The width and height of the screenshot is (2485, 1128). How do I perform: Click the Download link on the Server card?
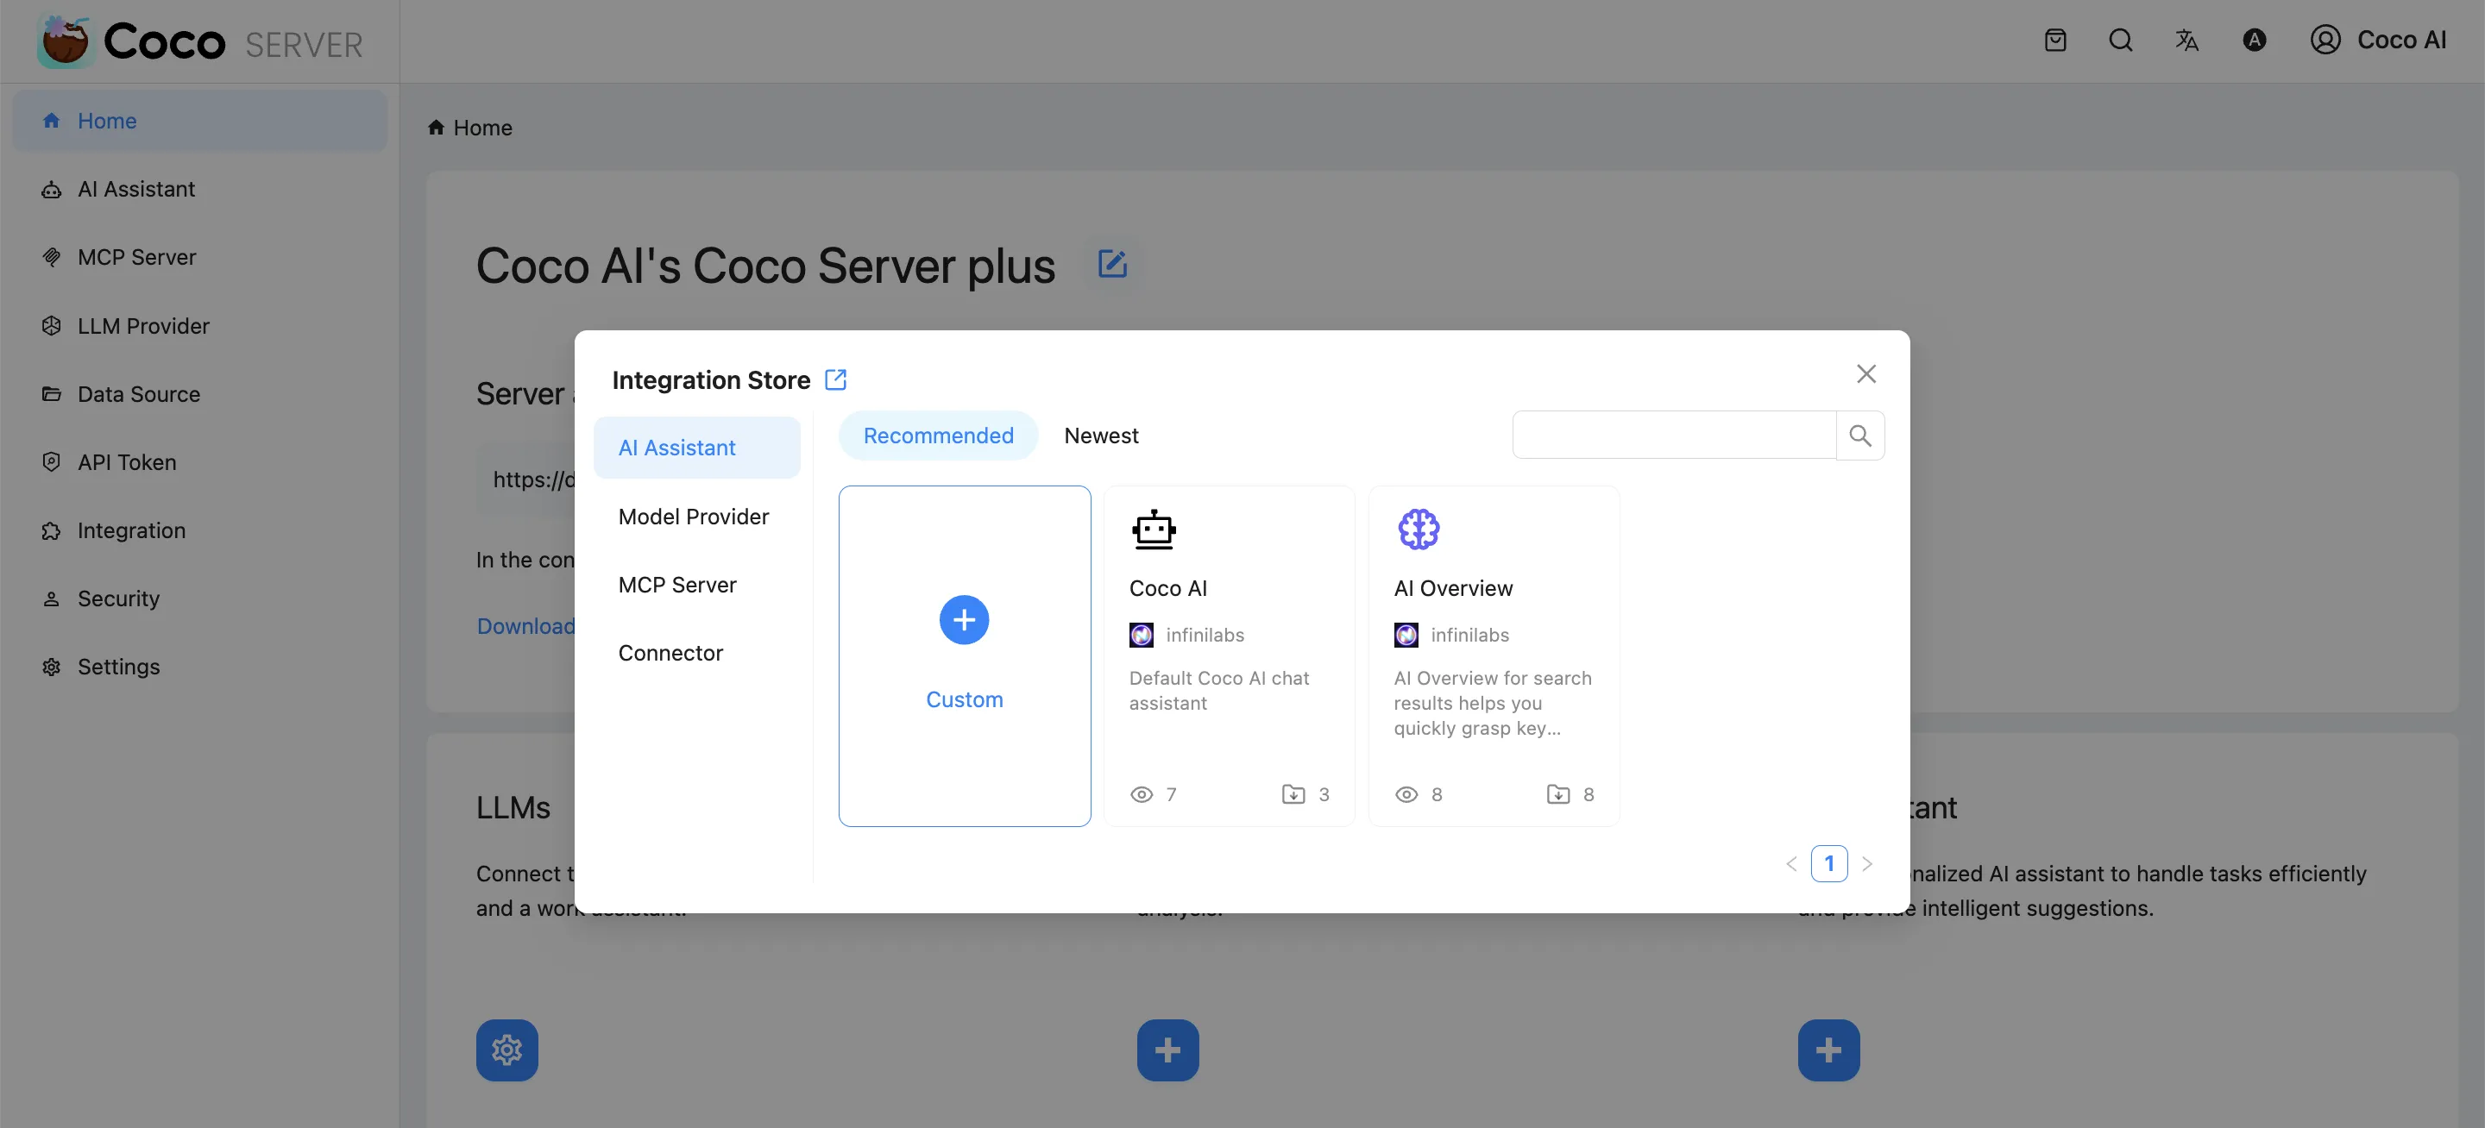pos(525,626)
